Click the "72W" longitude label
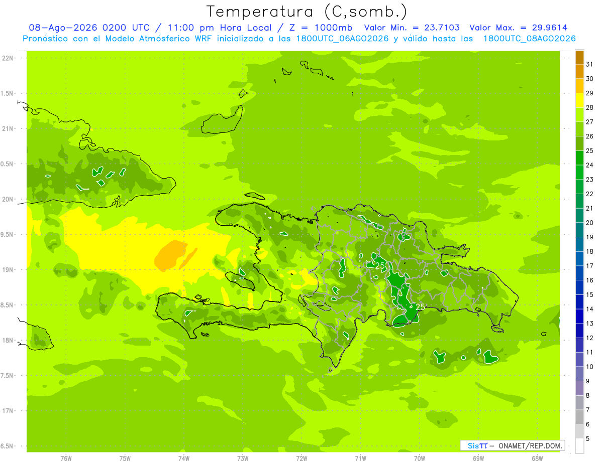The image size is (603, 465). tap(302, 458)
